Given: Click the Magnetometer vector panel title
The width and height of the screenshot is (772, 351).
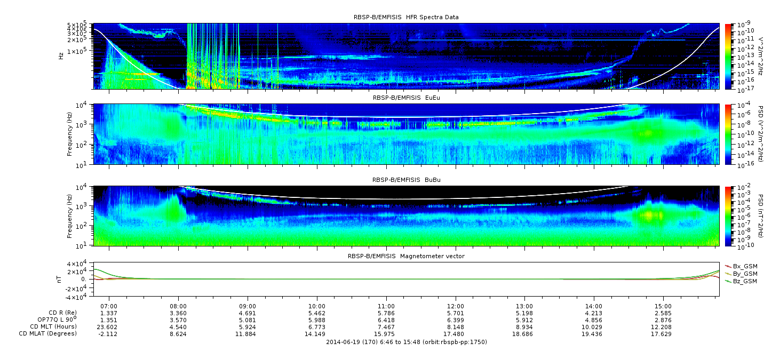Looking at the screenshot, I should [x=406, y=256].
